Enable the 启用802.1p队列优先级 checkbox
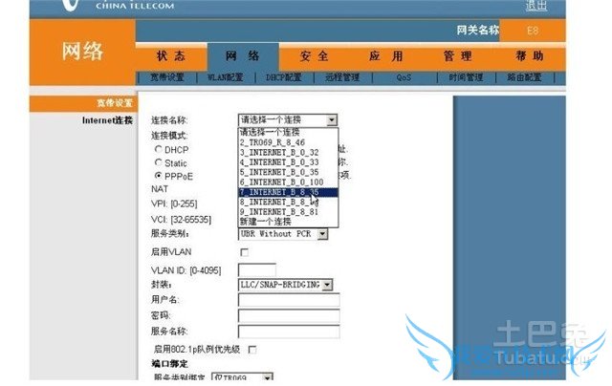This screenshot has width=612, height=386. click(x=252, y=350)
